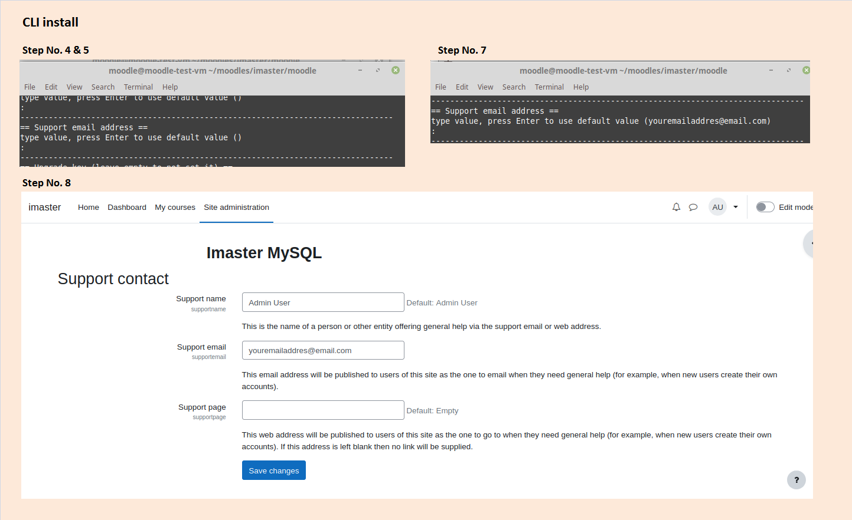Open Help menu in Step 4 & 5 terminal
852x520 pixels.
click(x=170, y=87)
